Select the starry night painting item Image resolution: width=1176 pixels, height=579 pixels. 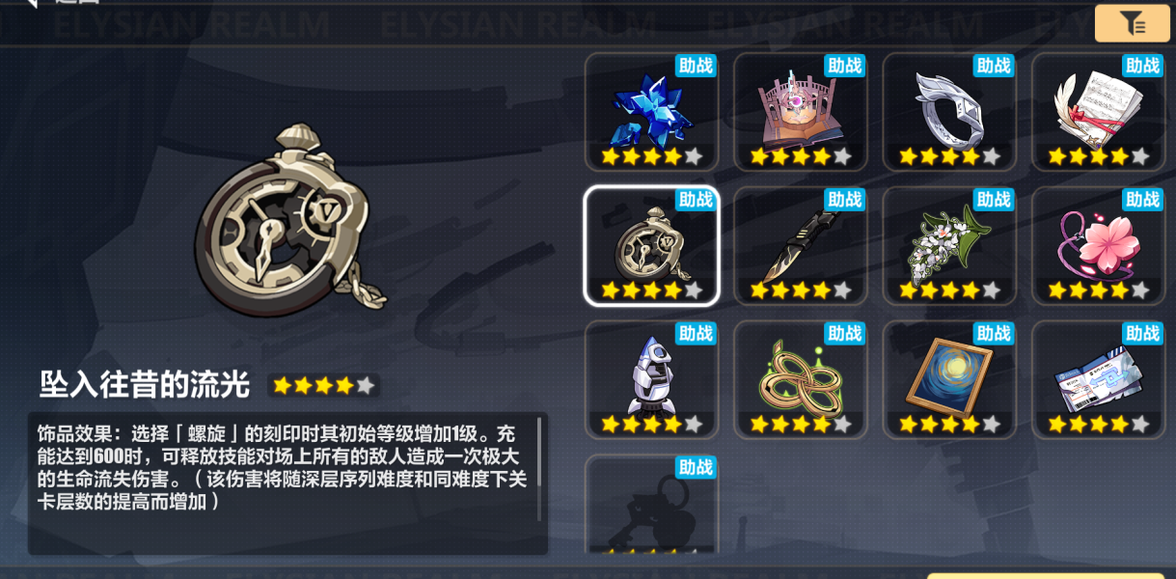pos(949,380)
